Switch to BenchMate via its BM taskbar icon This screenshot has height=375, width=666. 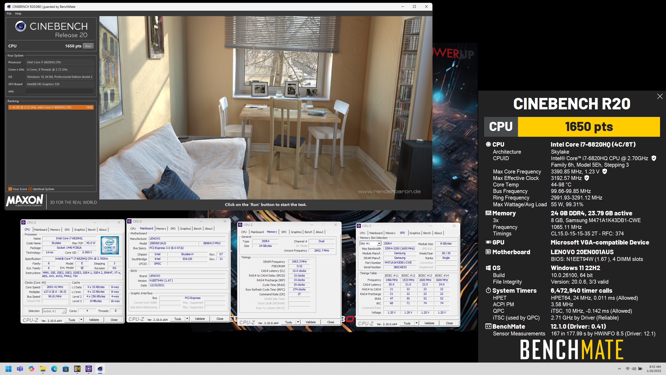coord(77,369)
